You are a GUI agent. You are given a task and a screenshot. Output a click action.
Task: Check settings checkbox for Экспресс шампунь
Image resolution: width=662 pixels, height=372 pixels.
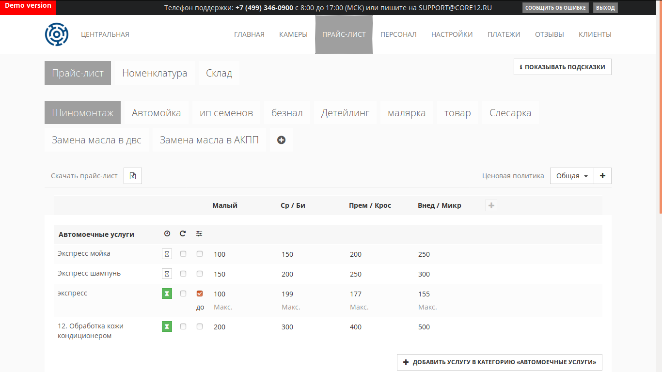click(200, 274)
